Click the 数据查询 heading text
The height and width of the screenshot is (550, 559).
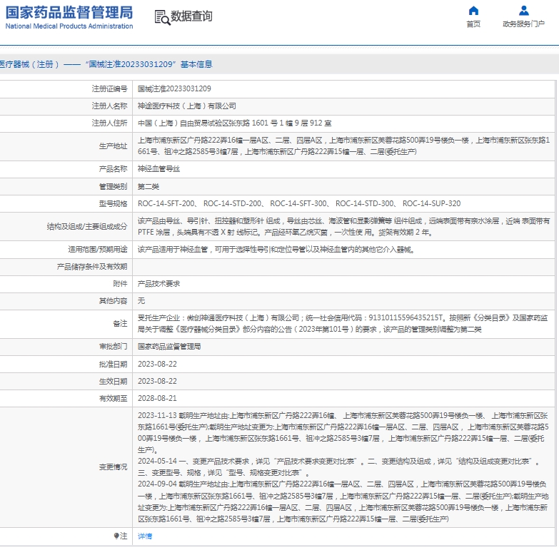(191, 16)
